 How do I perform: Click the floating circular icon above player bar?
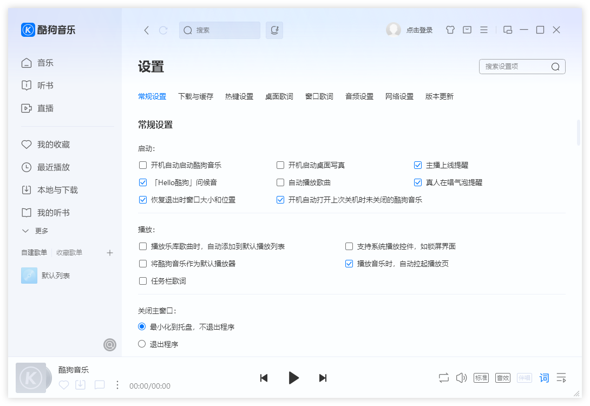110,345
